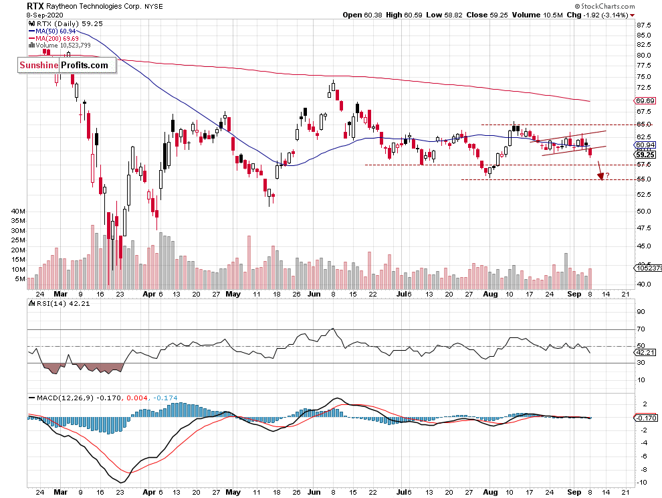The height and width of the screenshot is (498, 662).
Task: Click the Aug label under price panel
Action: tap(490, 294)
